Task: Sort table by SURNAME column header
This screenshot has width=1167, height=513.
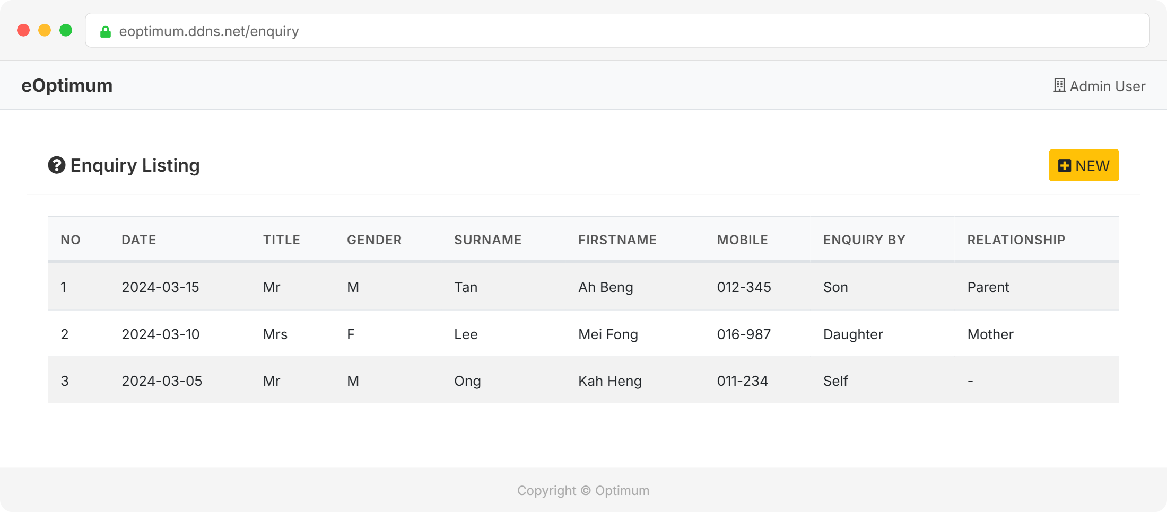Action: pos(487,240)
